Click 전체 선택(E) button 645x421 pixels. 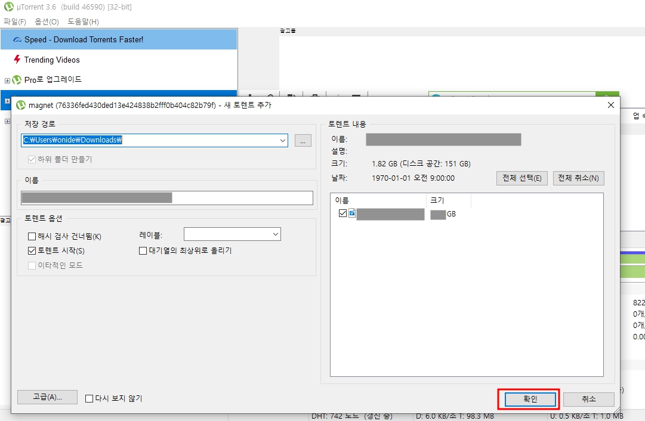click(521, 178)
